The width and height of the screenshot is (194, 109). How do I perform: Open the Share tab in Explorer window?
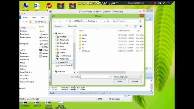(34, 18)
